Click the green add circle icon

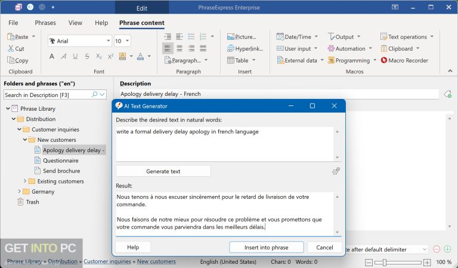click(x=448, y=249)
